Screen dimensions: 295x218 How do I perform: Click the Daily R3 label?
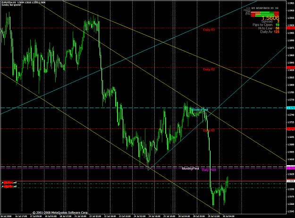tap(209, 30)
